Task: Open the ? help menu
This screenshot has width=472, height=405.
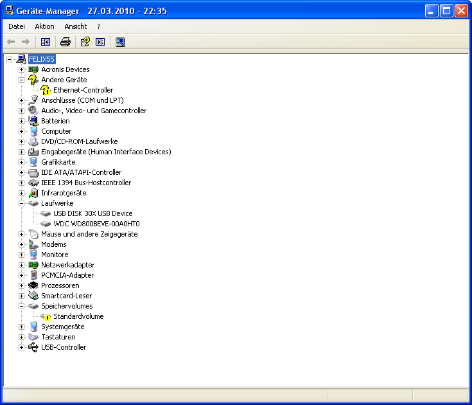Action: click(99, 26)
